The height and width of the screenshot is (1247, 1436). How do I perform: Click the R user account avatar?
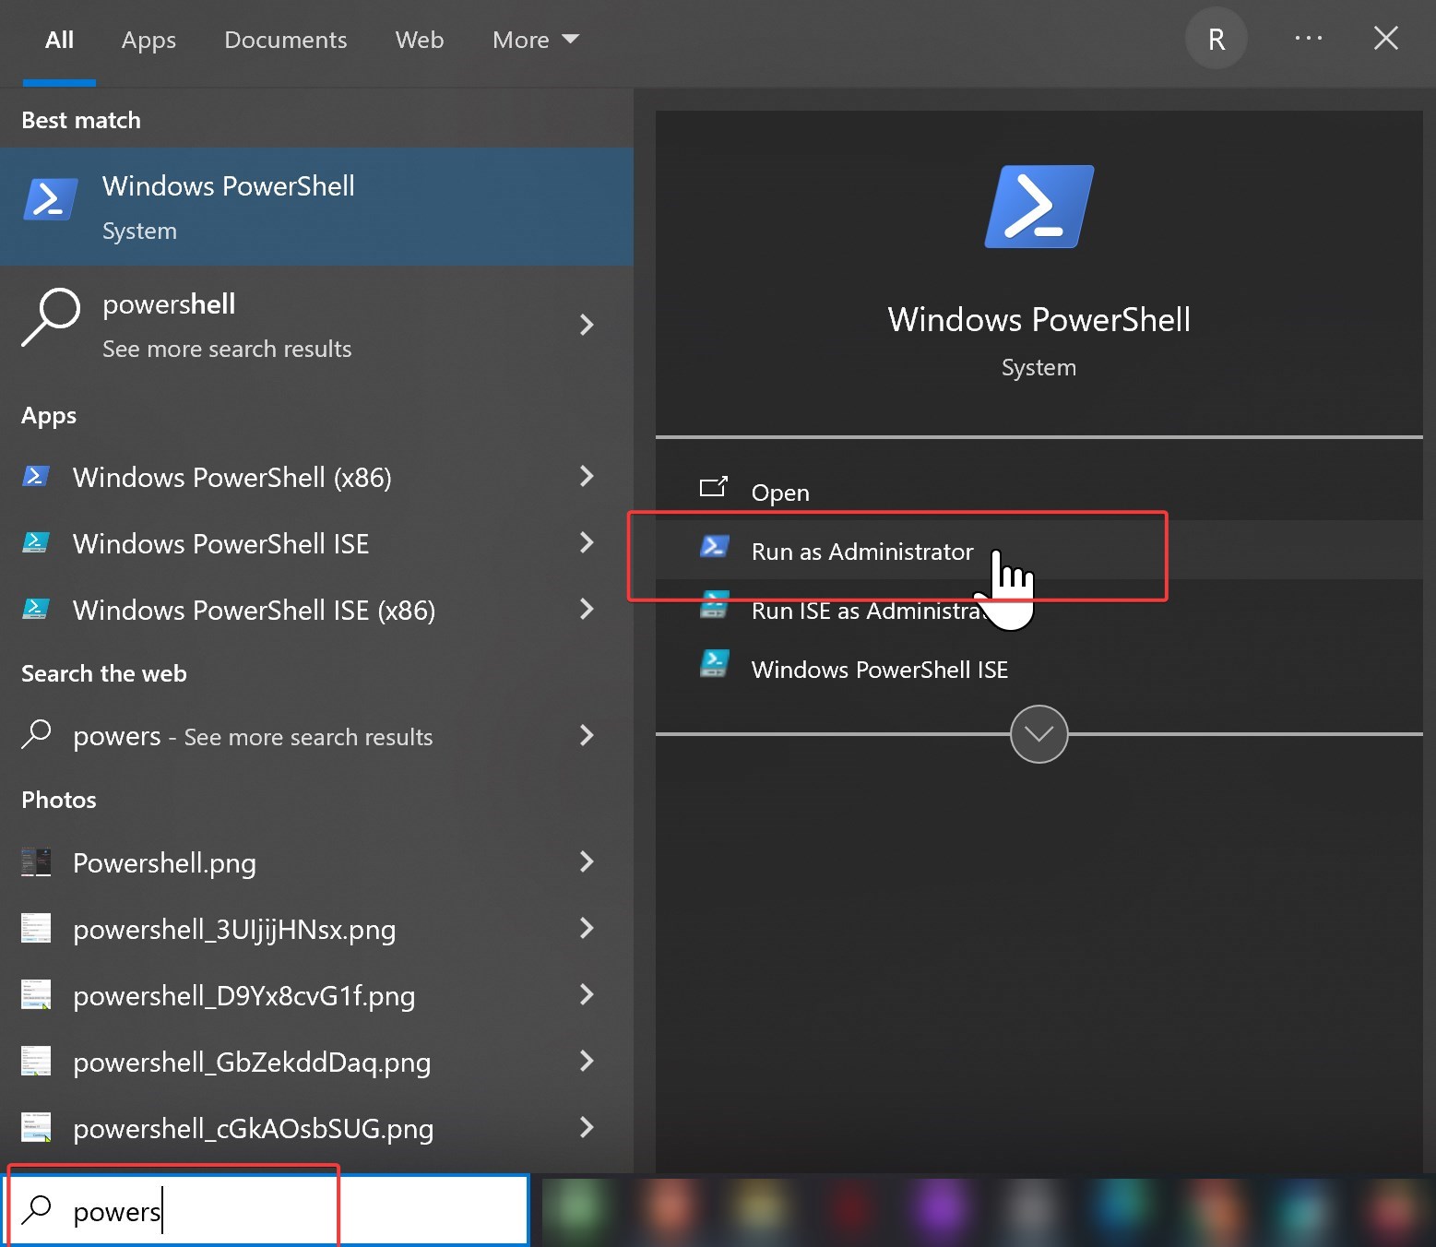pyautogui.click(x=1216, y=39)
